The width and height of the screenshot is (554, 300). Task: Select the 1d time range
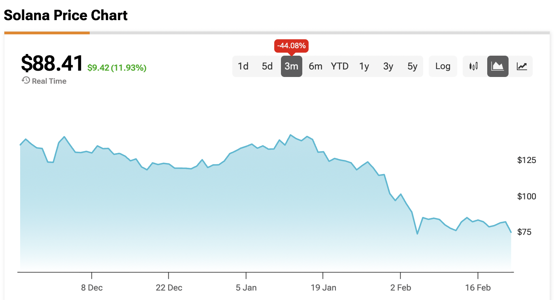(243, 66)
